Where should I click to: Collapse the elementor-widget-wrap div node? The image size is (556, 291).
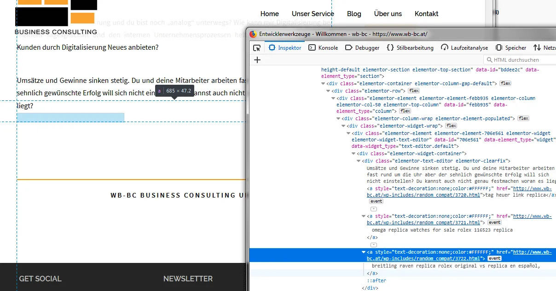tap(344, 126)
